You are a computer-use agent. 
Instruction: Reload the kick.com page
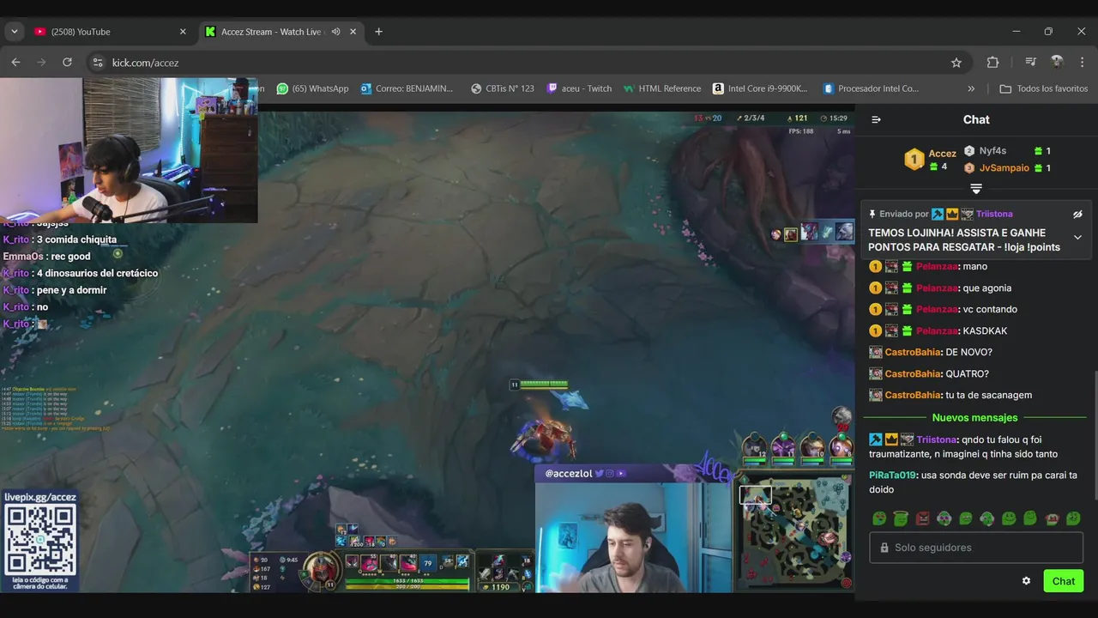[x=67, y=63]
